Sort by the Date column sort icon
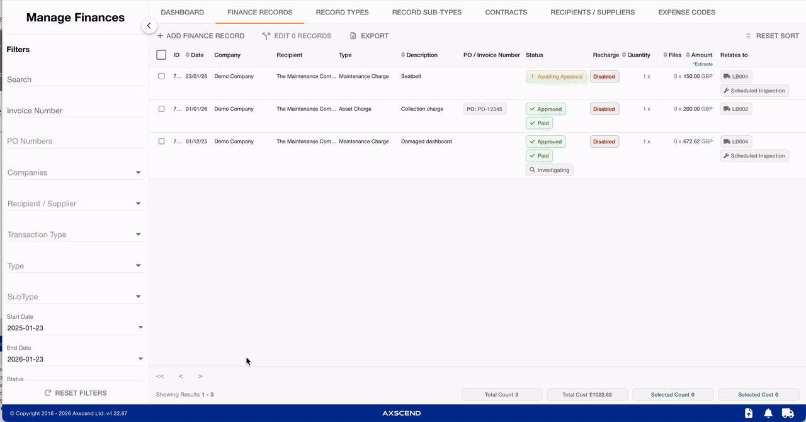Viewport: 806px width, 422px height. pos(188,55)
